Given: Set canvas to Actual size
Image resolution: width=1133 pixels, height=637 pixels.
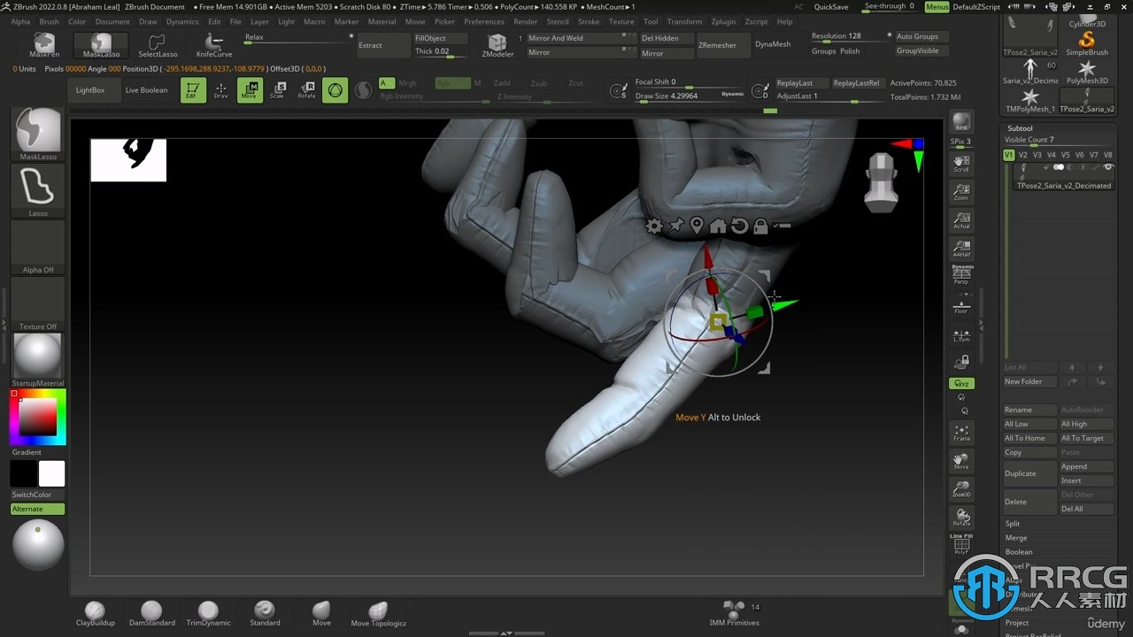Looking at the screenshot, I should (961, 220).
